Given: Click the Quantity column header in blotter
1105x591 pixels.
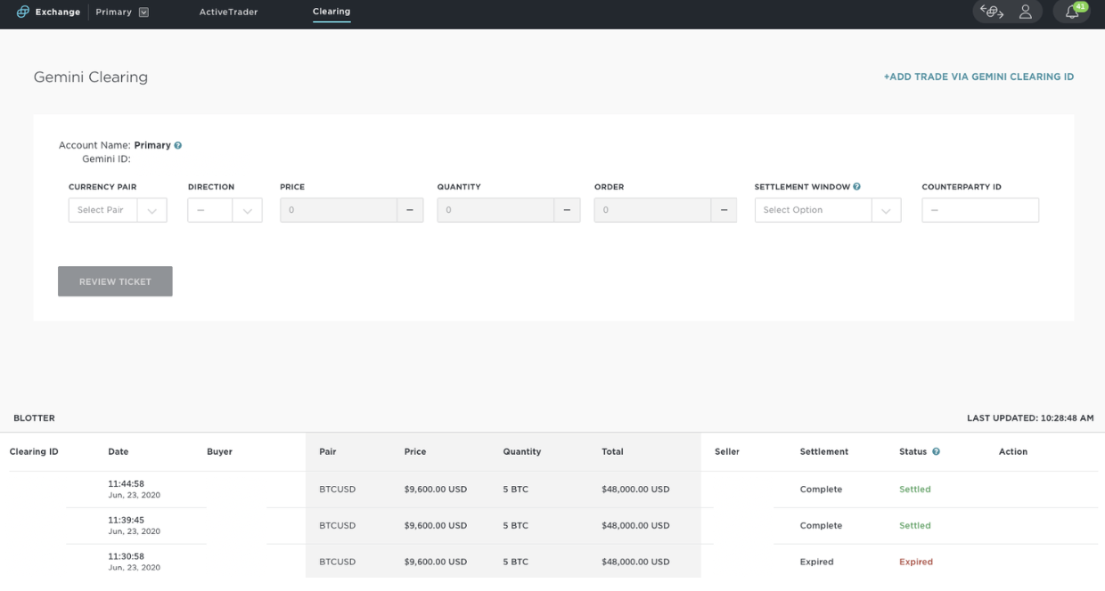Looking at the screenshot, I should click(522, 451).
